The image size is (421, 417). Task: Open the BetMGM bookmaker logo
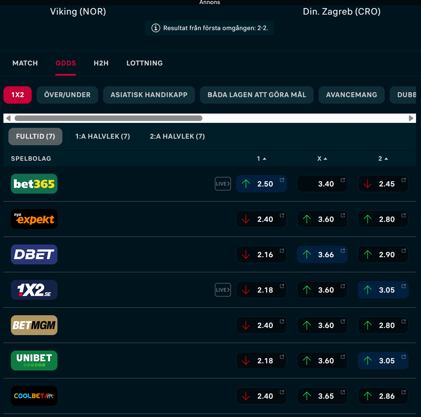[x=34, y=325]
